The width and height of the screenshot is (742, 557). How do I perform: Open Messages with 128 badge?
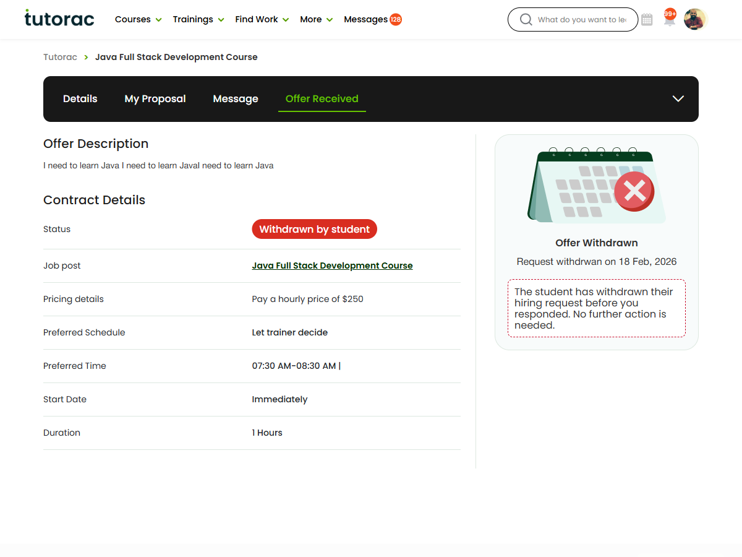[x=373, y=19]
